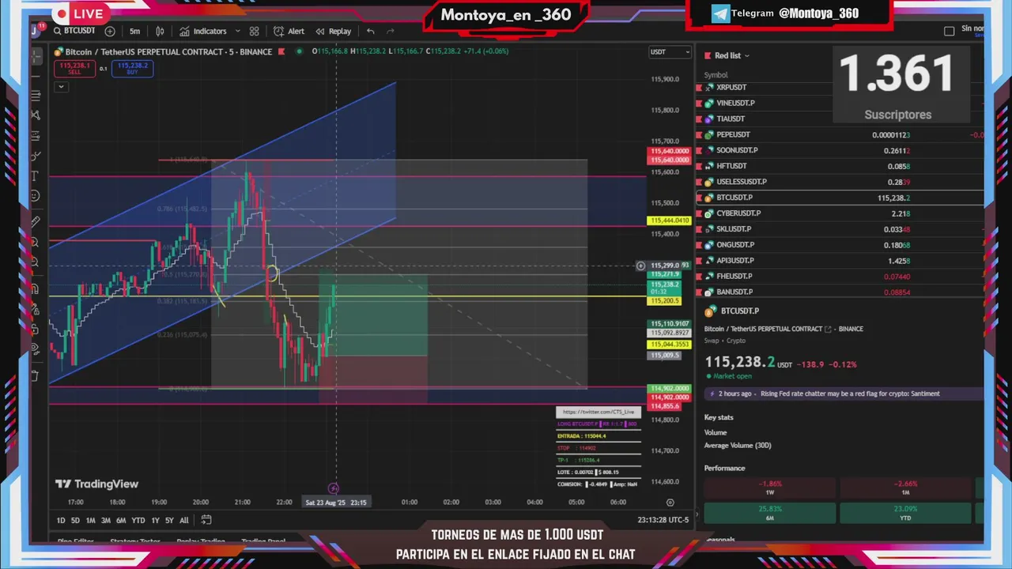Toggle lock all drawings
The width and height of the screenshot is (1012, 569).
36,330
